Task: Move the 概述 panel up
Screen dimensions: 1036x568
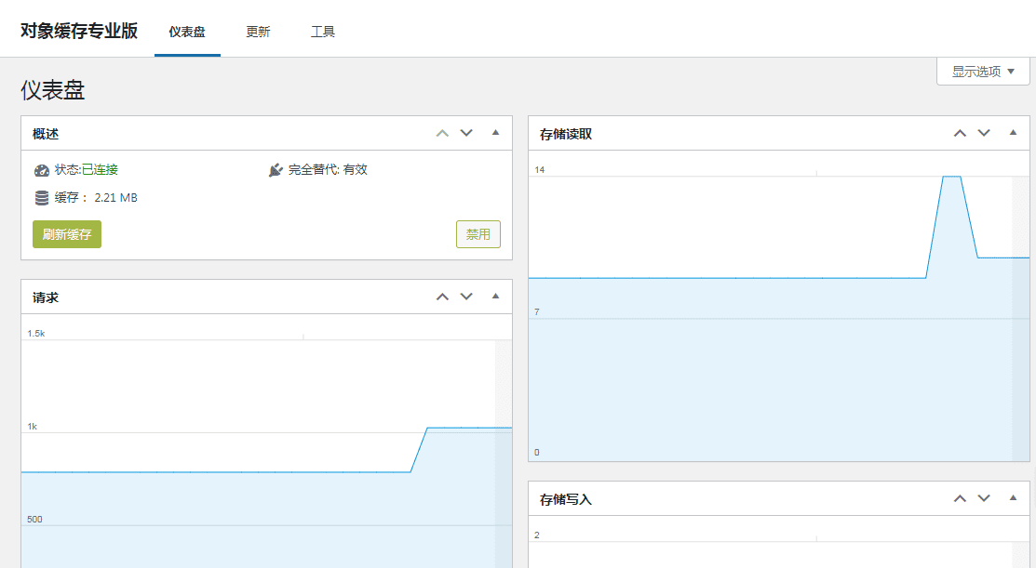Action: tap(442, 133)
